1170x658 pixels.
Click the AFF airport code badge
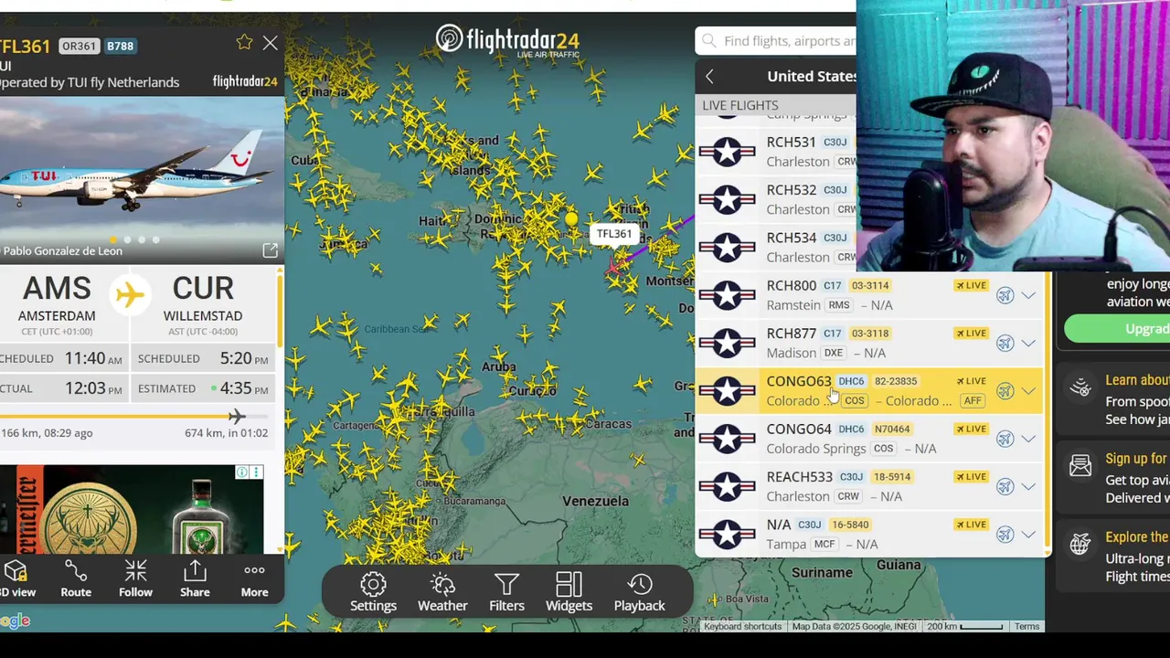click(x=972, y=400)
